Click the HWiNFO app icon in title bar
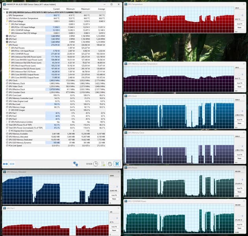The image size is (248, 236). (x=4, y=4)
